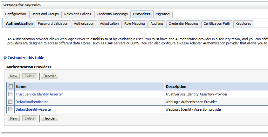Tick the select-all checkbox in table header
The image size is (268, 137).
coord(10,86)
